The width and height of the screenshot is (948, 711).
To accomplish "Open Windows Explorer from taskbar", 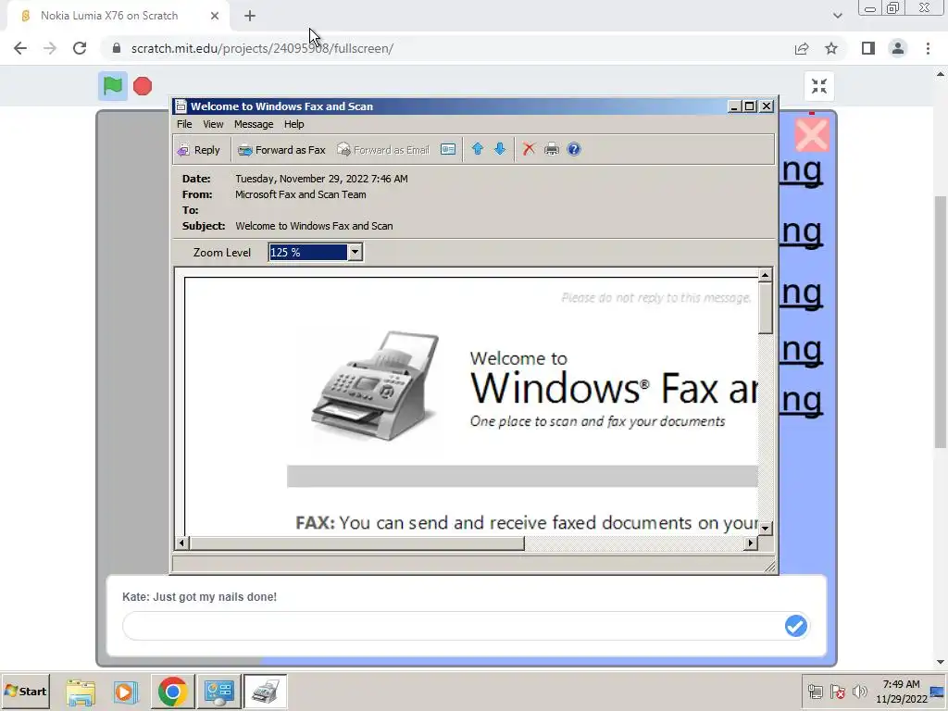I will click(81, 692).
